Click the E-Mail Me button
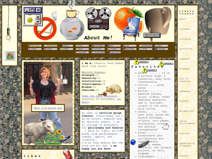 (152, 35)
